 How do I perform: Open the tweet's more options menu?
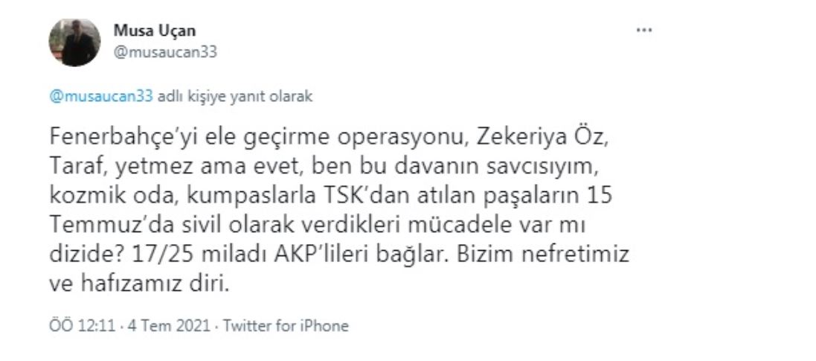point(644,30)
